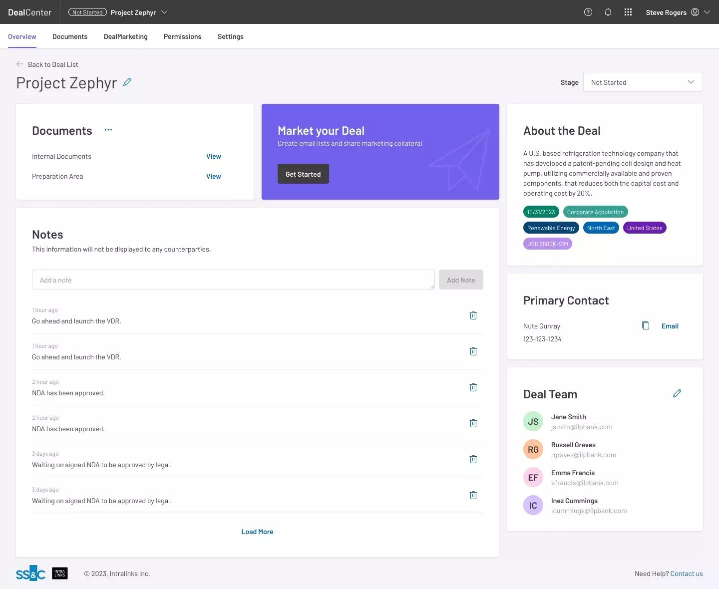The image size is (719, 589).
Task: Click pencil icon beside Project Zephyr title
Action: 127,82
